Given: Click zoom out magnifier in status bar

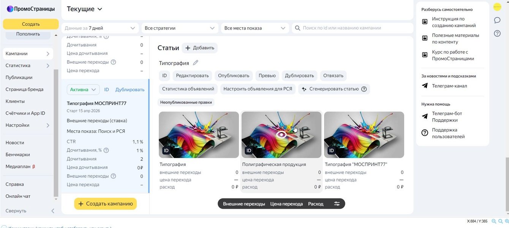Looking at the screenshot, I should pos(494,221).
